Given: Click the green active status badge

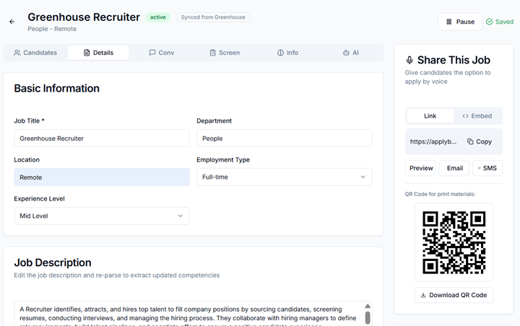Looking at the screenshot, I should coord(158,17).
